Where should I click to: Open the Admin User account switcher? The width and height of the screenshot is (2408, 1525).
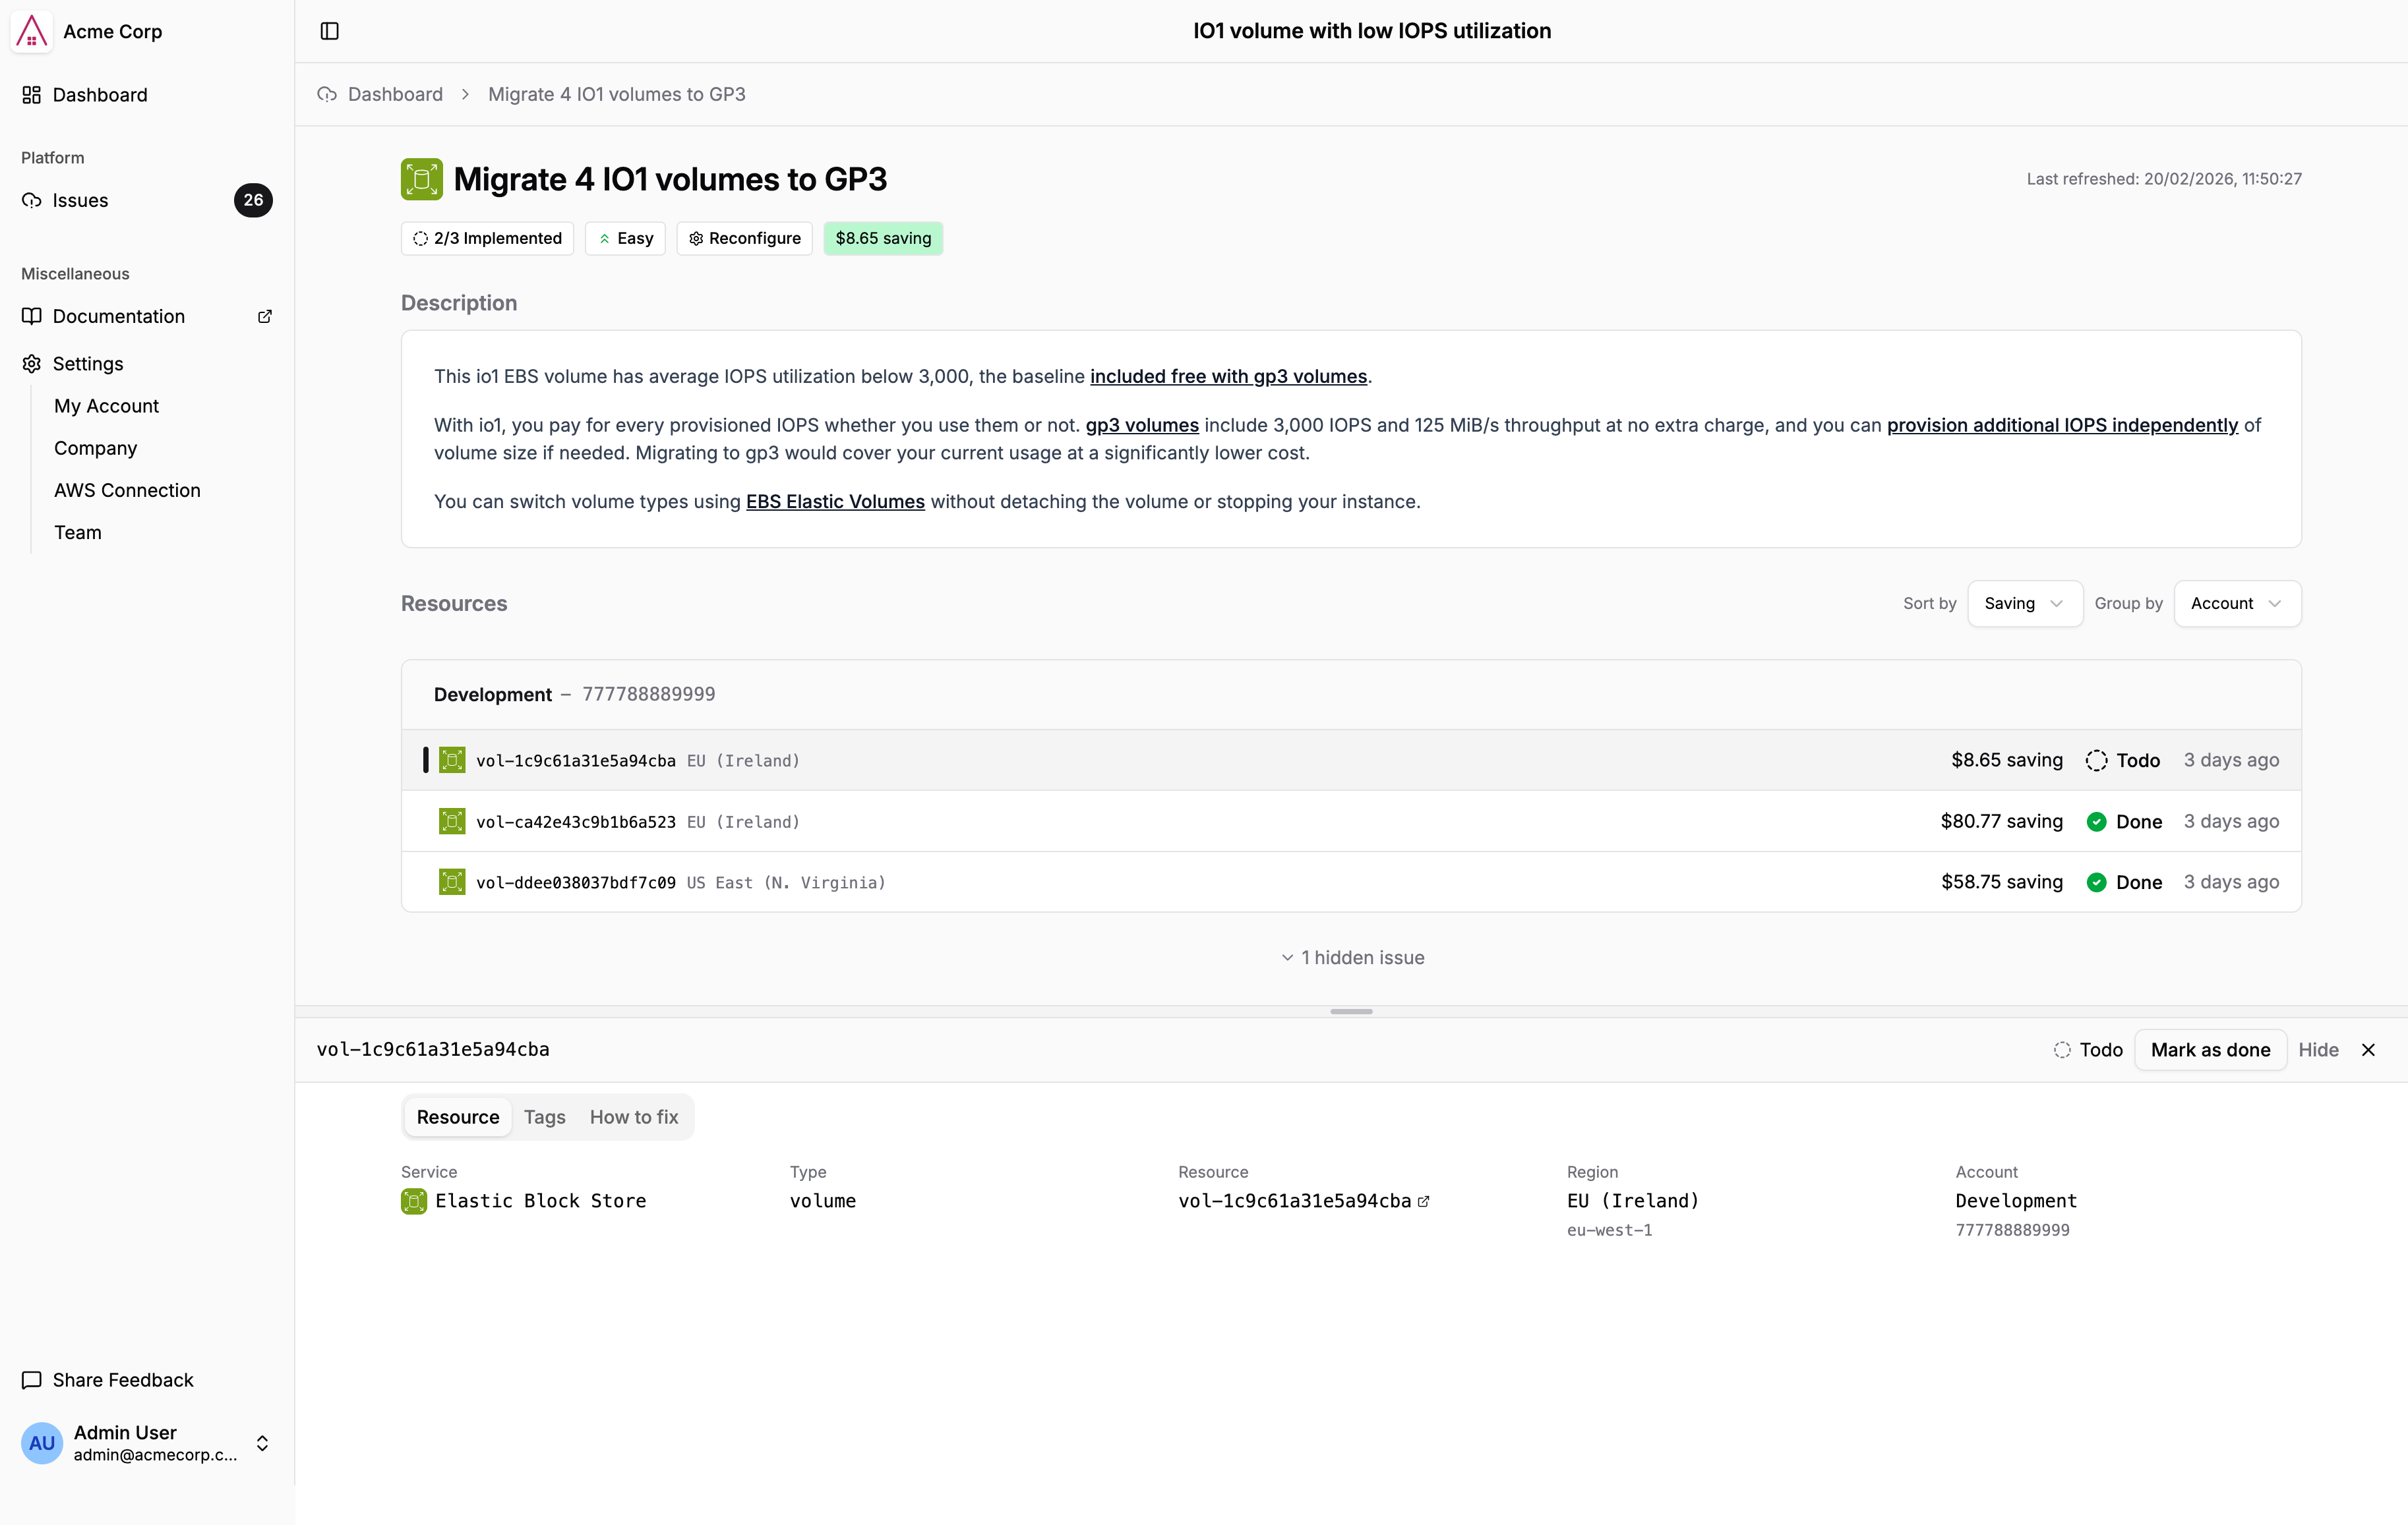click(262, 1443)
